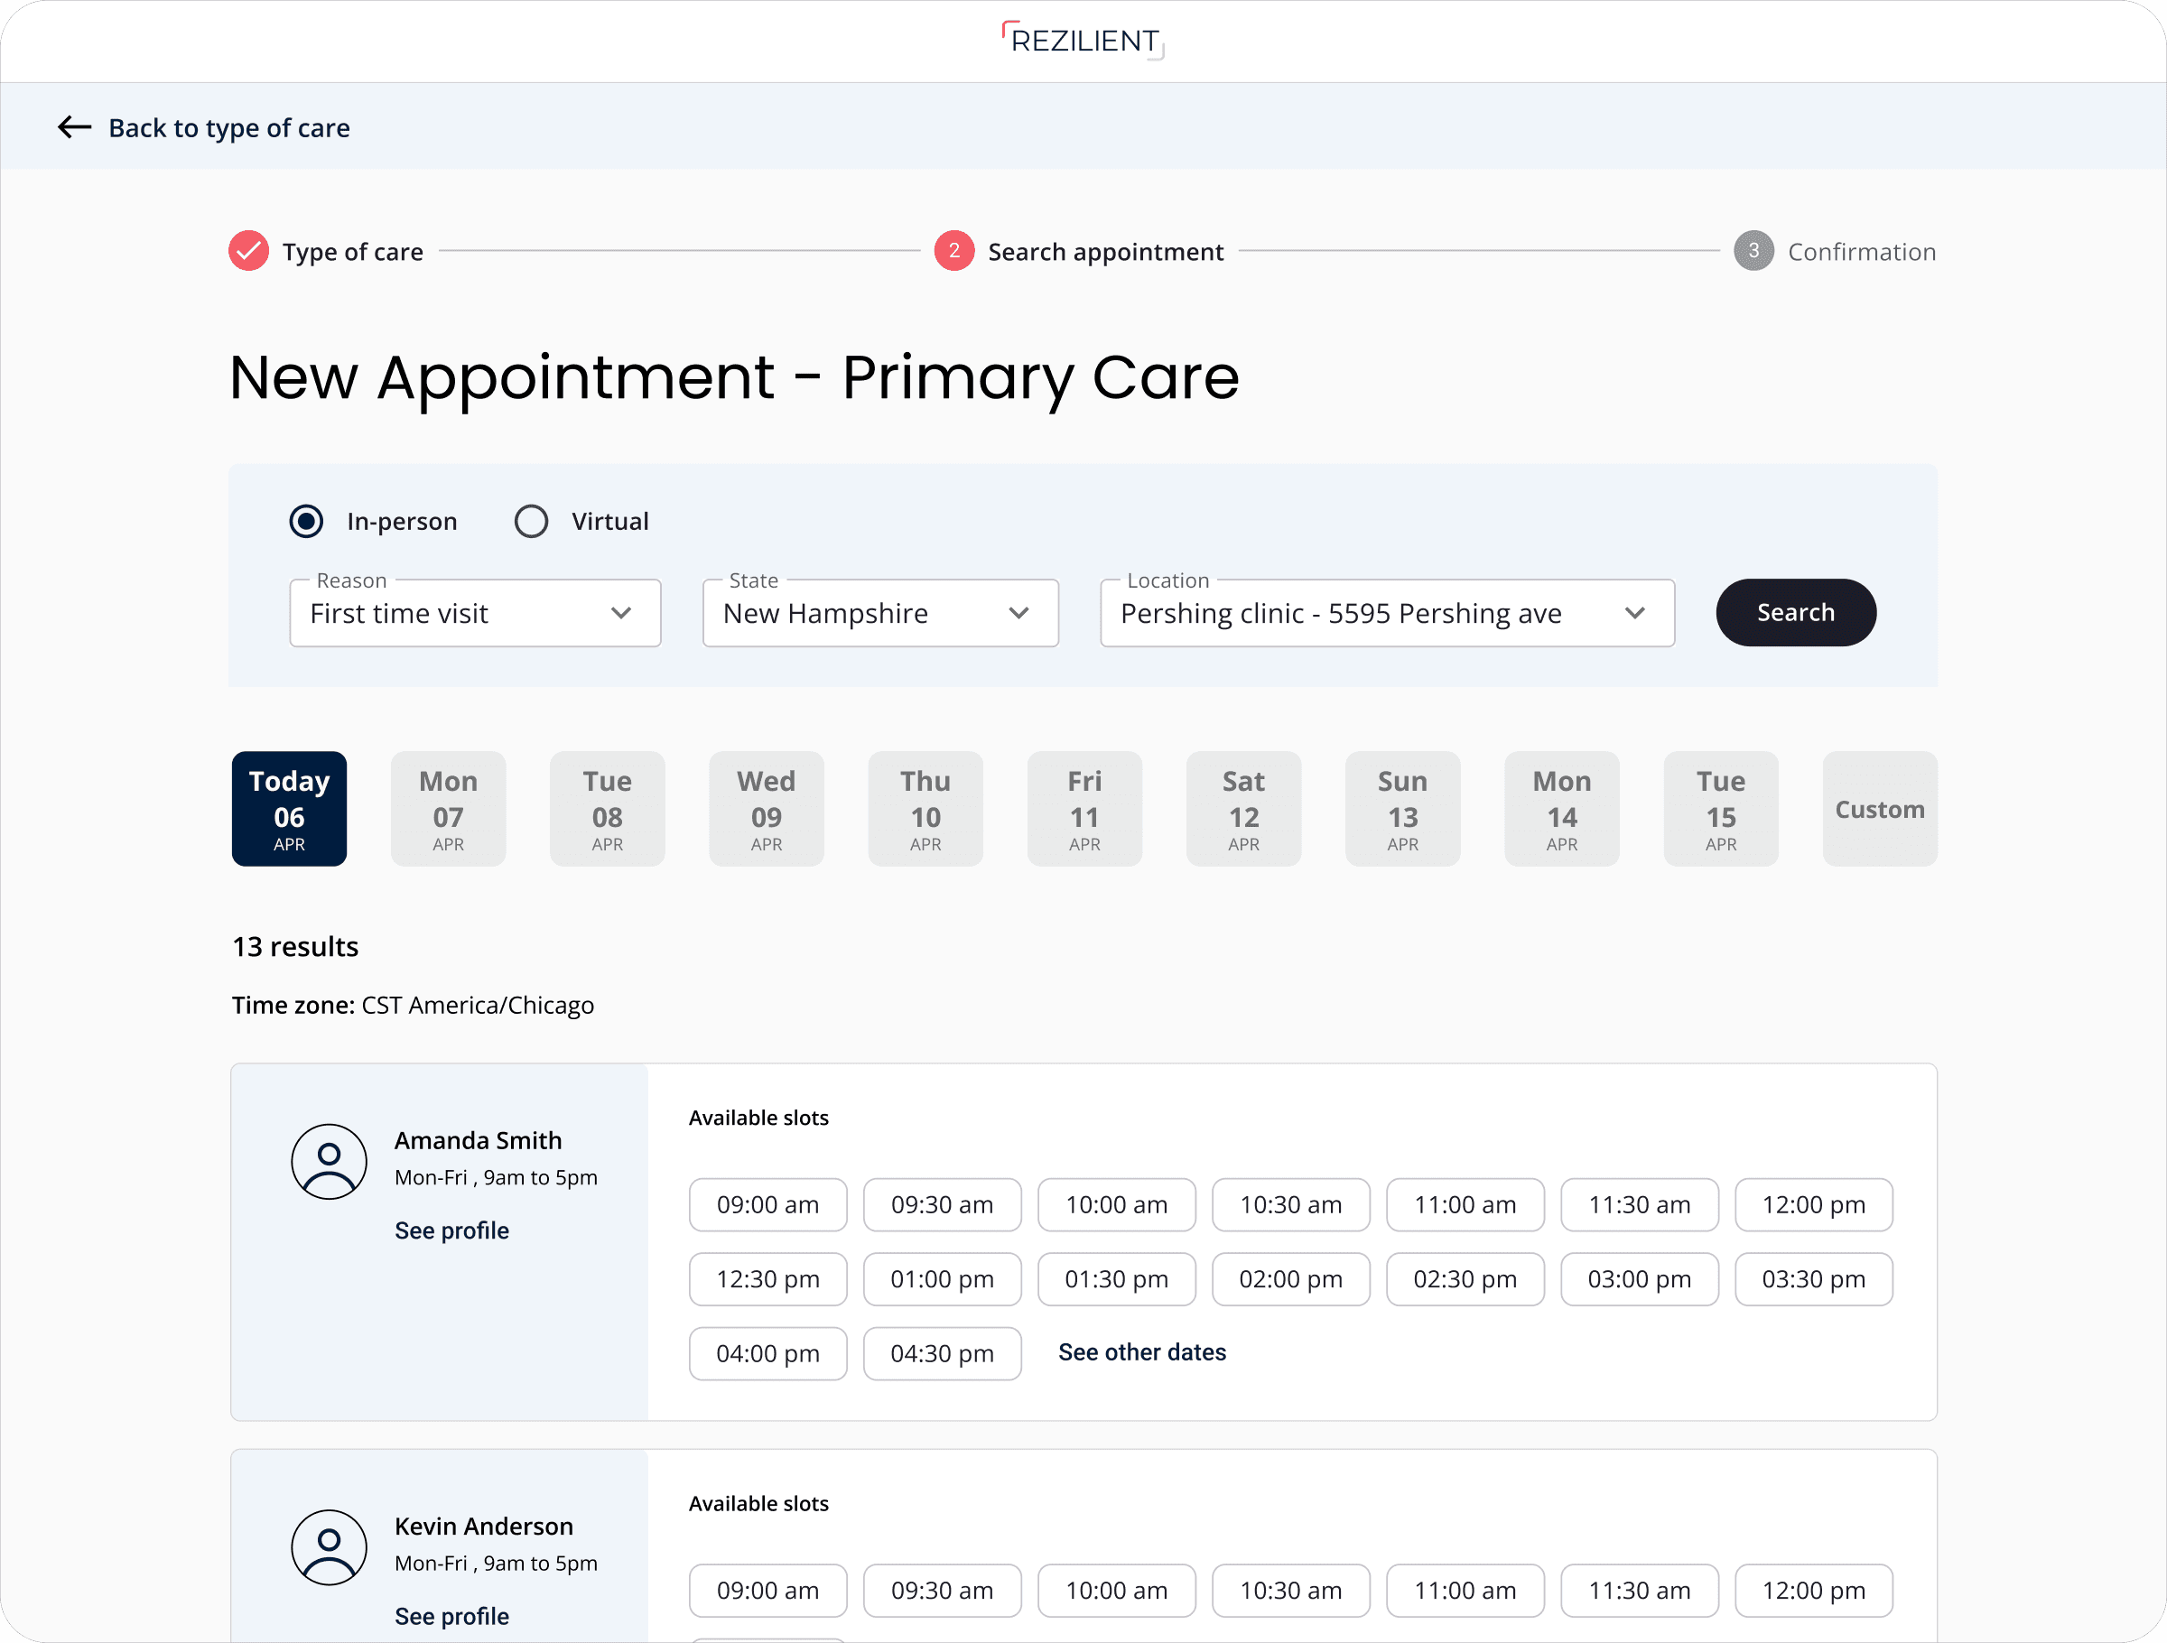The image size is (2167, 1643).
Task: Click See other dates link
Action: (1141, 1352)
